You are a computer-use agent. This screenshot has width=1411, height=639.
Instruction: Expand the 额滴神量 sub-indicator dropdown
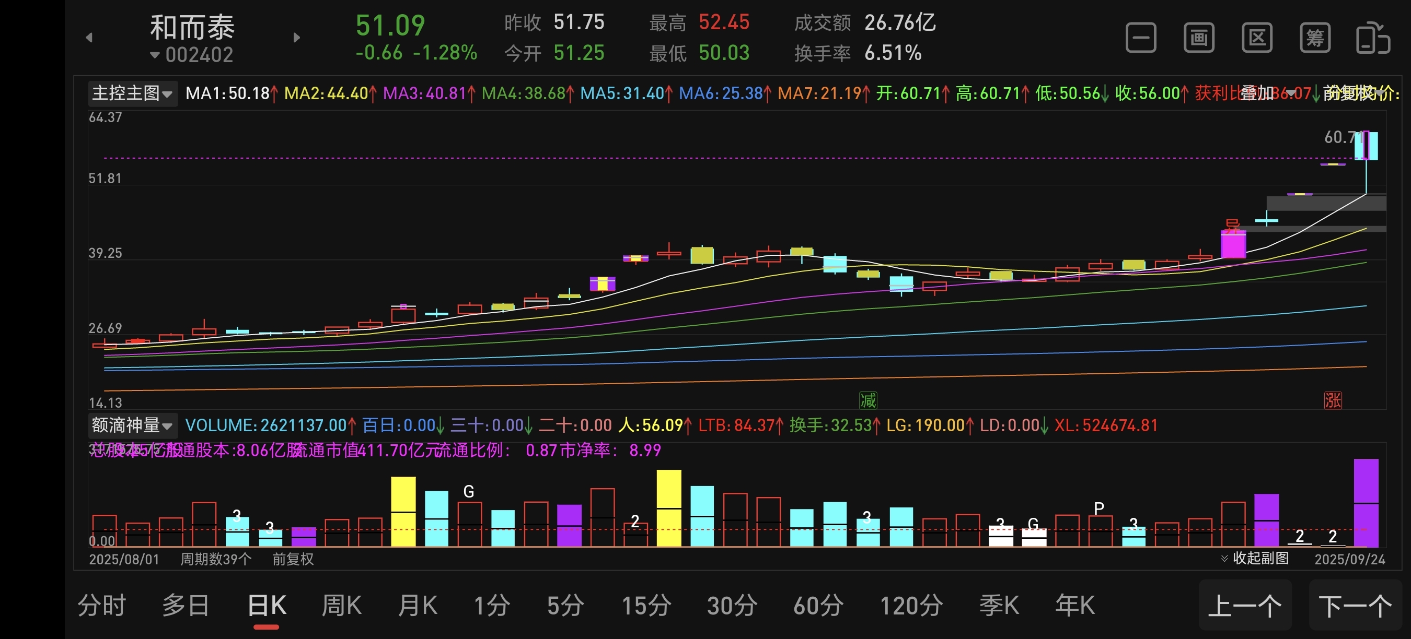point(132,425)
